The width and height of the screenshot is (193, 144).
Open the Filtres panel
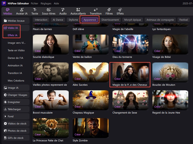[x=109, y=11]
